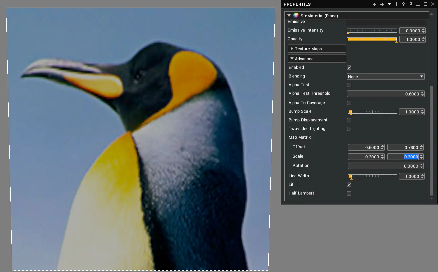The image size is (438, 272).
Task: Click the info 'i' icon in Properties header
Action: (397, 4)
